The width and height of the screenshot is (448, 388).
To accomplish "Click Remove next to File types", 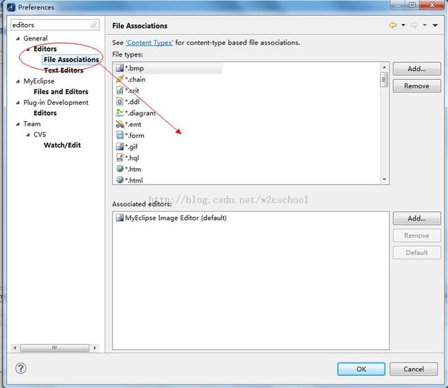I will pyautogui.click(x=416, y=85).
